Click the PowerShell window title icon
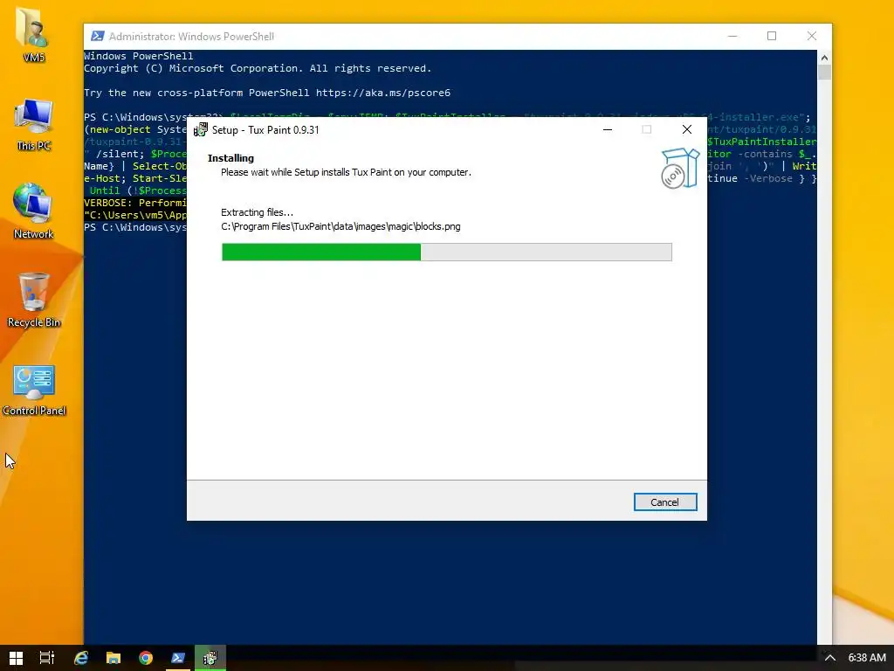 click(98, 36)
